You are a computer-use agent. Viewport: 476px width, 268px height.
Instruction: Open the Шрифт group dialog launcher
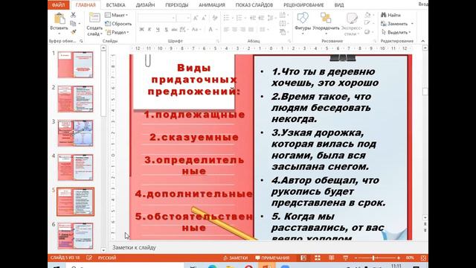coord(217,41)
